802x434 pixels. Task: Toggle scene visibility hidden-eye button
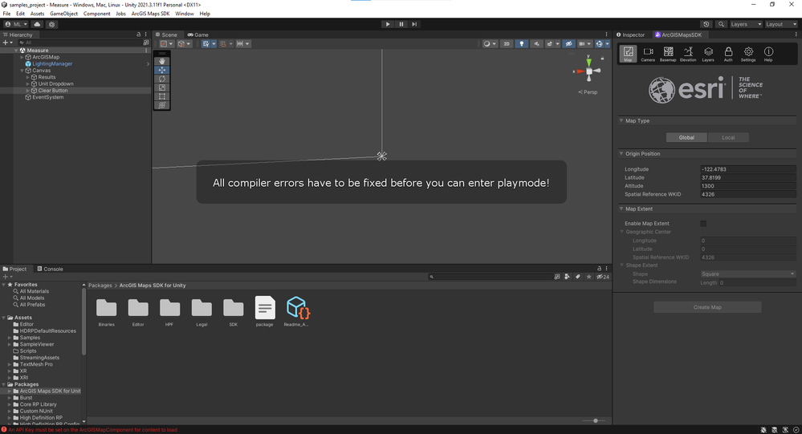(568, 44)
